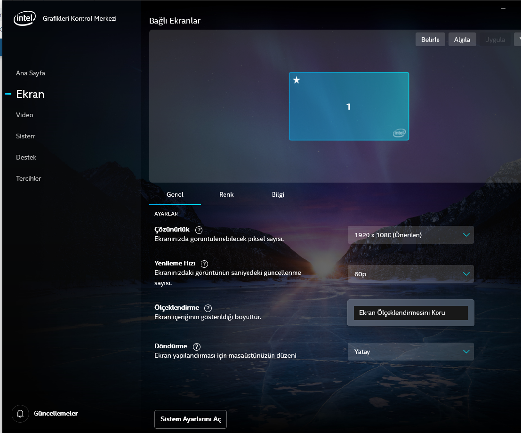Switch to the Genel tab
521x433 pixels.
click(175, 195)
